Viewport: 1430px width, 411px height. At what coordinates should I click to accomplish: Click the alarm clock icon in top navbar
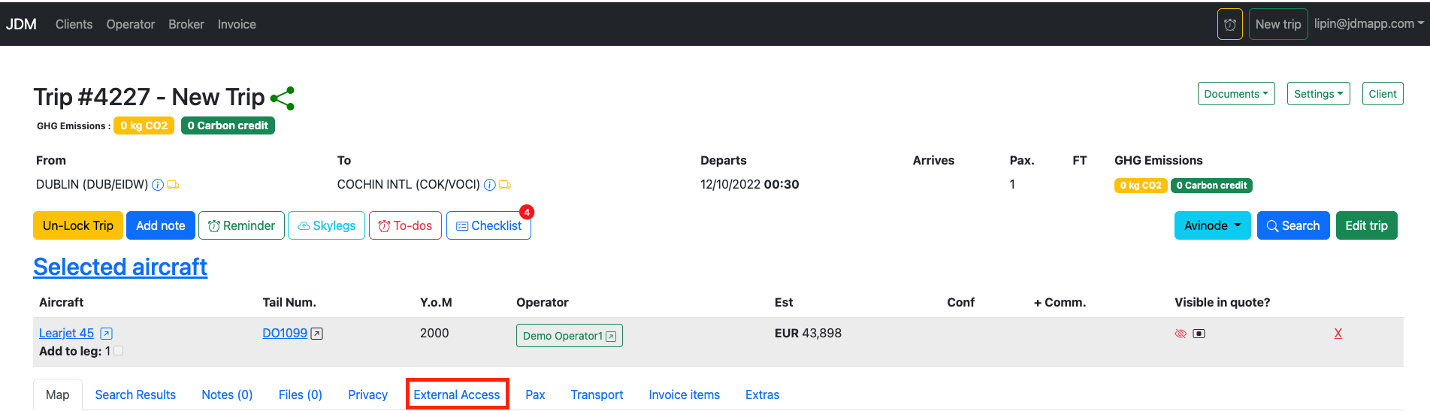[x=1229, y=24]
